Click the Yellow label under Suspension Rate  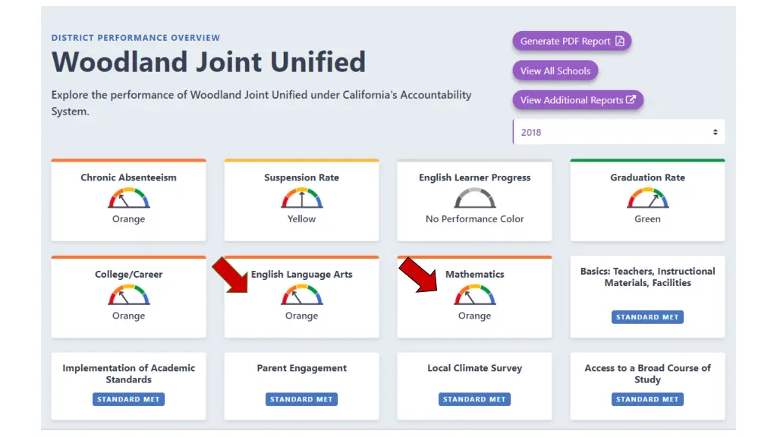pyautogui.click(x=301, y=219)
